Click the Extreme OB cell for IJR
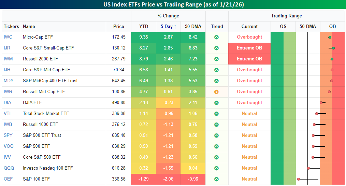This screenshot has width=346, height=186. (249, 48)
